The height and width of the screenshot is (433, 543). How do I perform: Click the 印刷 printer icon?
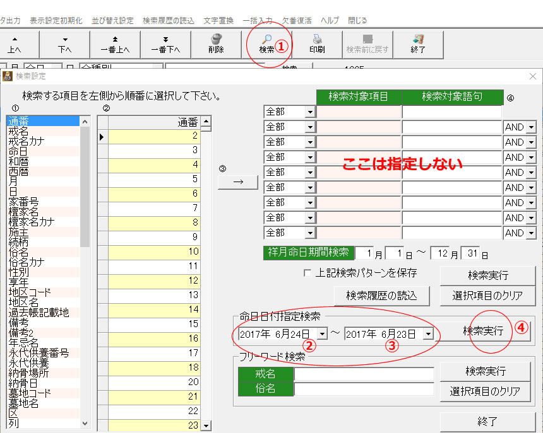[x=317, y=38]
